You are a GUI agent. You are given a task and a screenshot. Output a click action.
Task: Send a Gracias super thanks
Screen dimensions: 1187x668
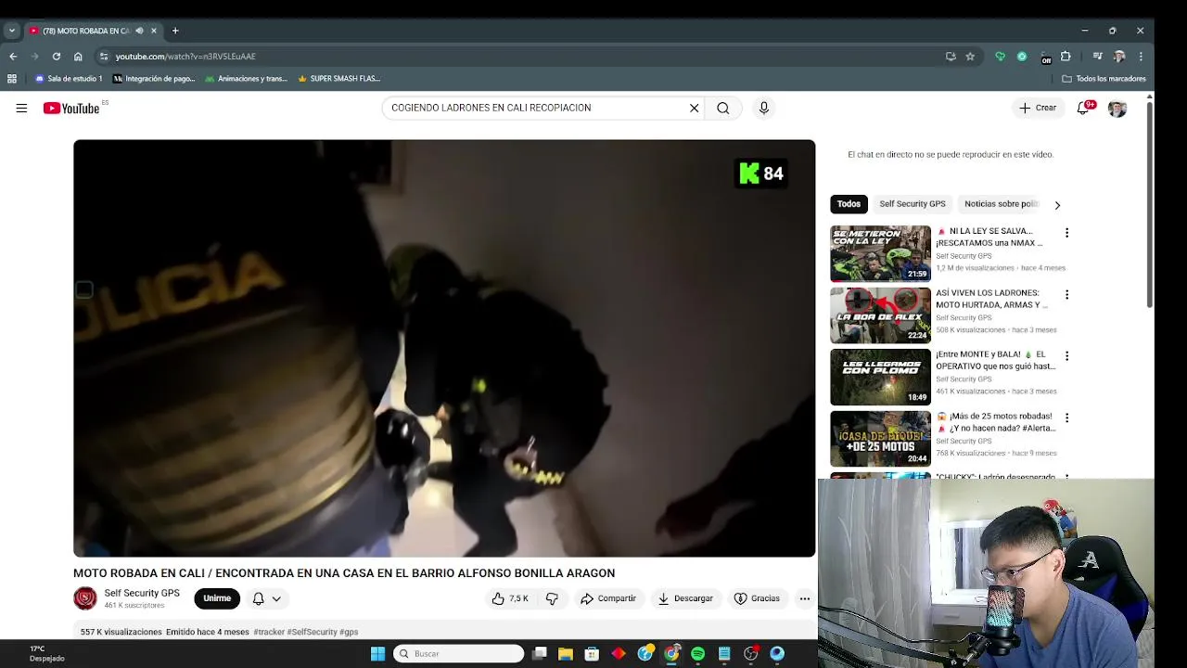click(757, 598)
